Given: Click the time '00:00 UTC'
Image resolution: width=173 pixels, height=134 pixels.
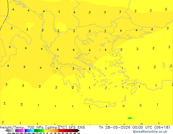Looking at the screenshot, I should 143,127.
